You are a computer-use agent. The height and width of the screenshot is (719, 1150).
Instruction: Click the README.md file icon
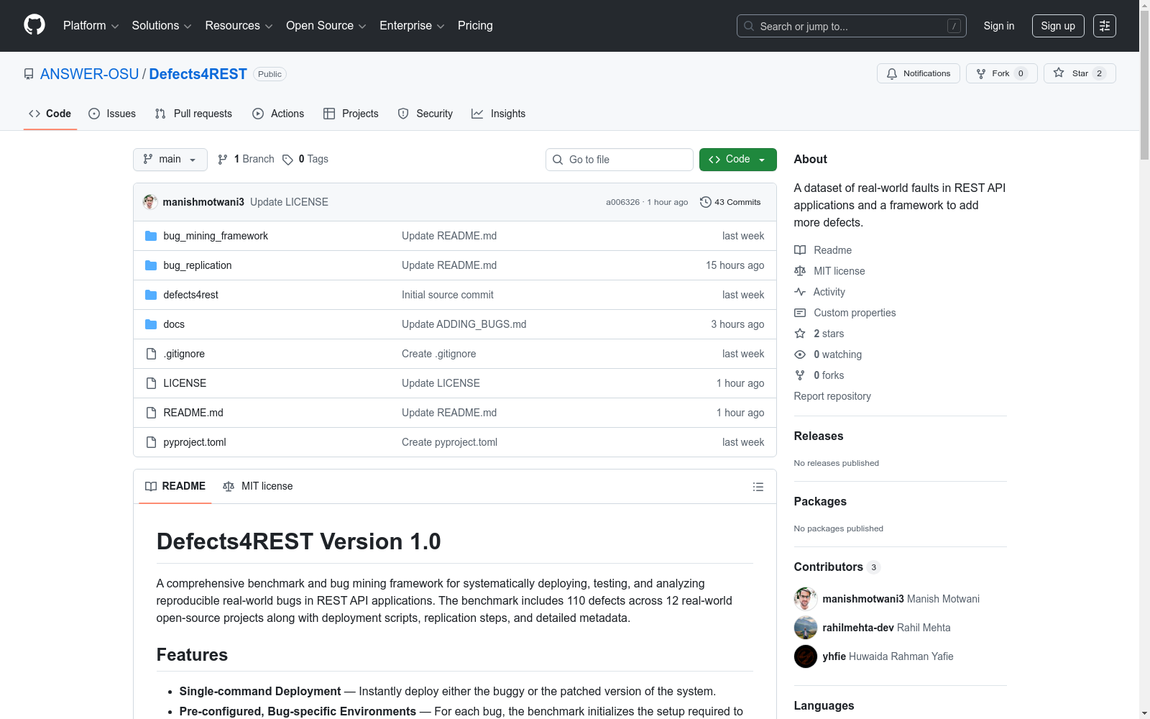(151, 413)
